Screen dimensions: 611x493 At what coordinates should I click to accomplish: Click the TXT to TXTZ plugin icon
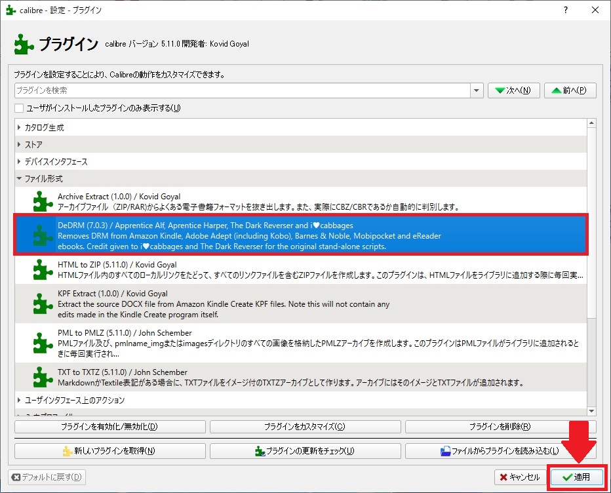43,377
